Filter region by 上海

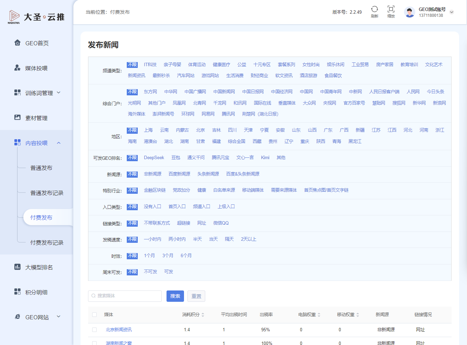[148, 130]
